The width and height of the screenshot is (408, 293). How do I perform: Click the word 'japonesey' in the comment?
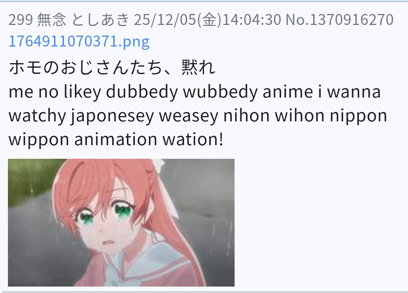tap(112, 116)
